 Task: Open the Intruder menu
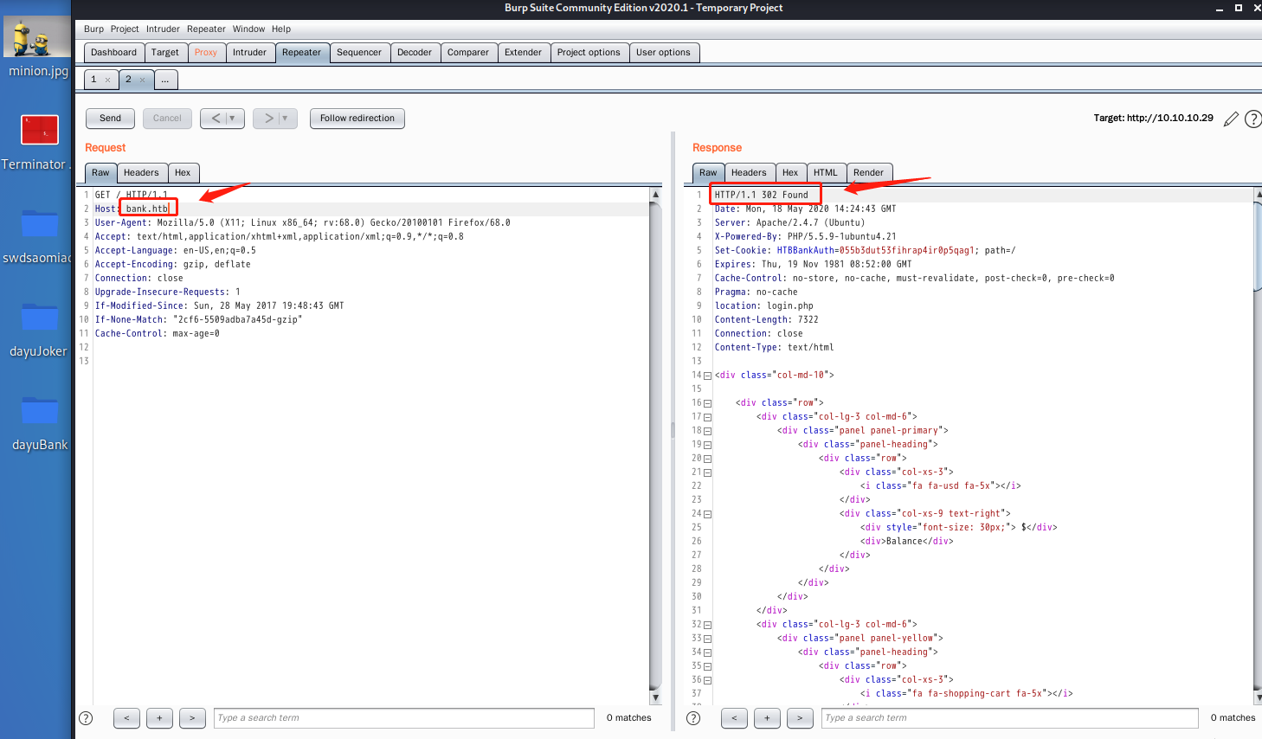point(163,29)
